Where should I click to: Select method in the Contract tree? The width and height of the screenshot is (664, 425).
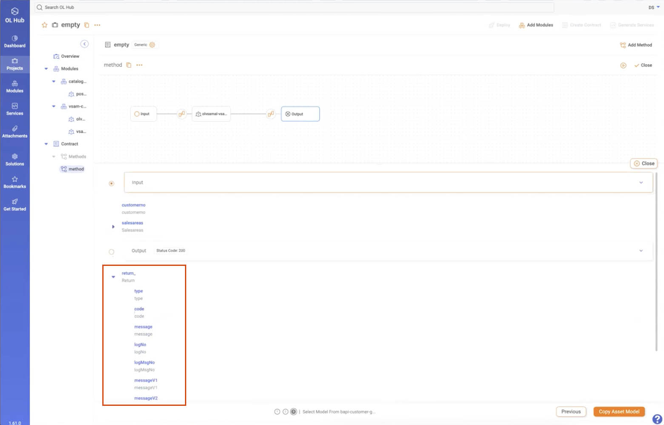pos(72,169)
